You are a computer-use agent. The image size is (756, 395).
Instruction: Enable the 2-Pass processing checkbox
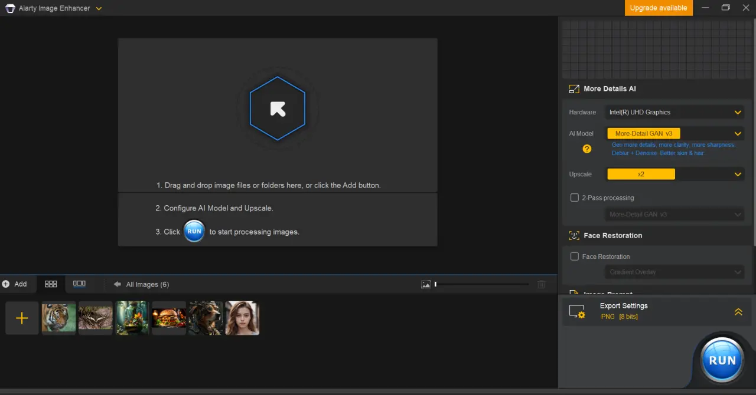point(574,197)
